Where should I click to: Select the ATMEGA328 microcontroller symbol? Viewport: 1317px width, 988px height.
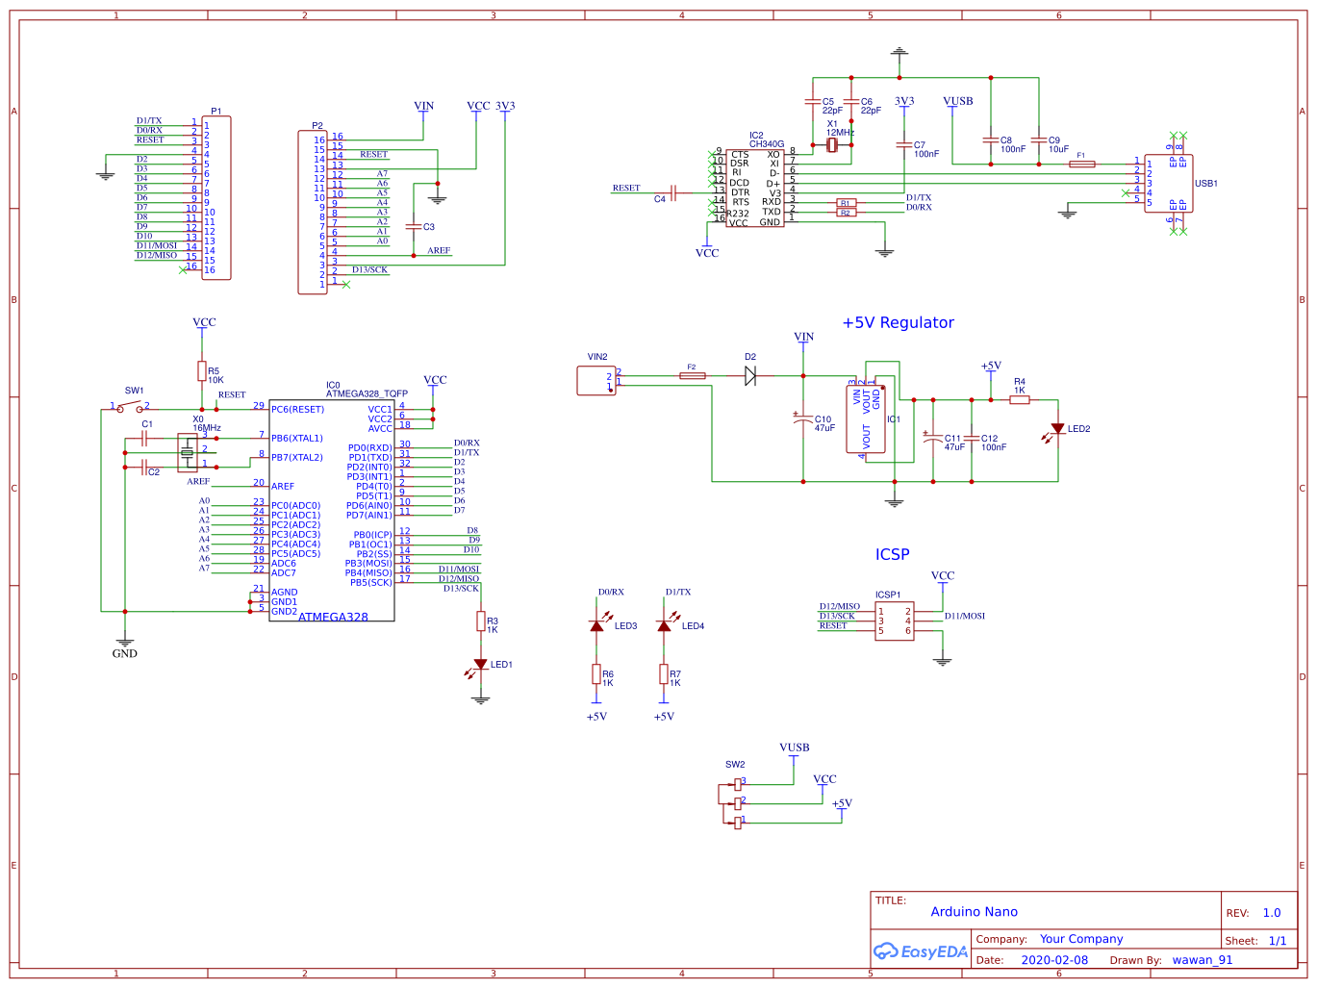tap(332, 510)
